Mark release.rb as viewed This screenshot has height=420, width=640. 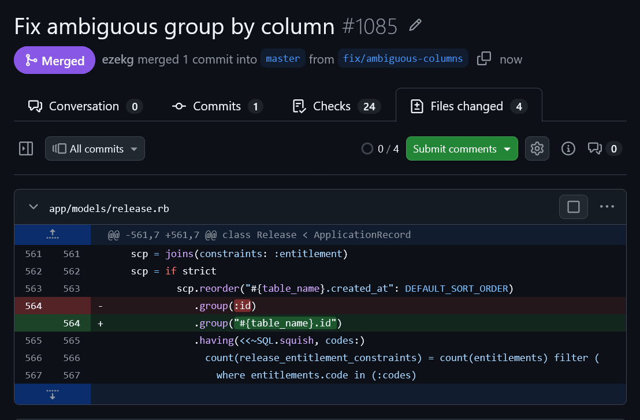(x=574, y=207)
